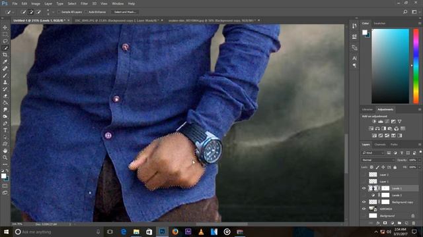The image size is (423, 237).
Task: Toggle lock transparent pixels
Action: tap(371, 167)
